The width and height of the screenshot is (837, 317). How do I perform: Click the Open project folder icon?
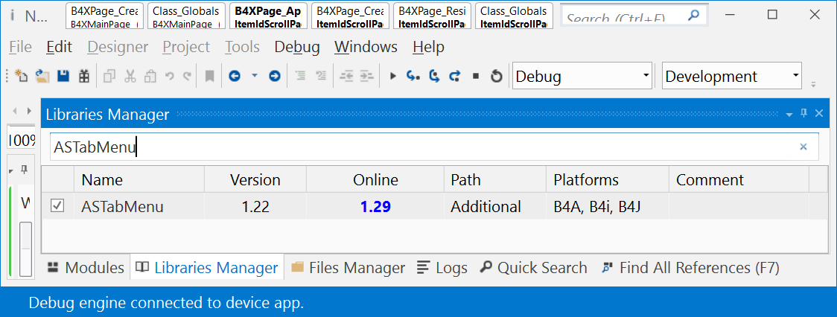coord(42,76)
